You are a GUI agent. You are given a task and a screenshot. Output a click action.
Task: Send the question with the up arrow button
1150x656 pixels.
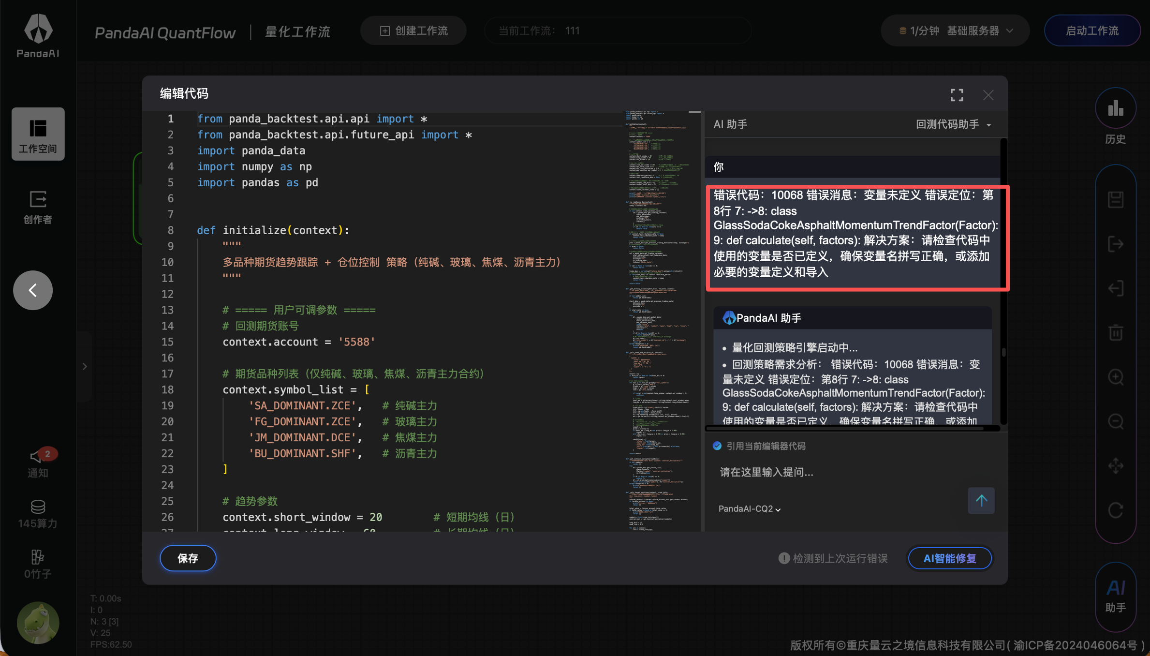point(981,500)
